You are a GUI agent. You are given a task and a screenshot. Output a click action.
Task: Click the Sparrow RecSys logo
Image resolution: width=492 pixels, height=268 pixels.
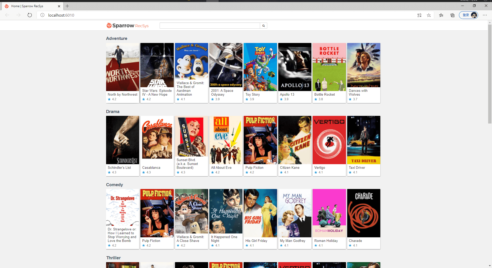click(x=128, y=26)
